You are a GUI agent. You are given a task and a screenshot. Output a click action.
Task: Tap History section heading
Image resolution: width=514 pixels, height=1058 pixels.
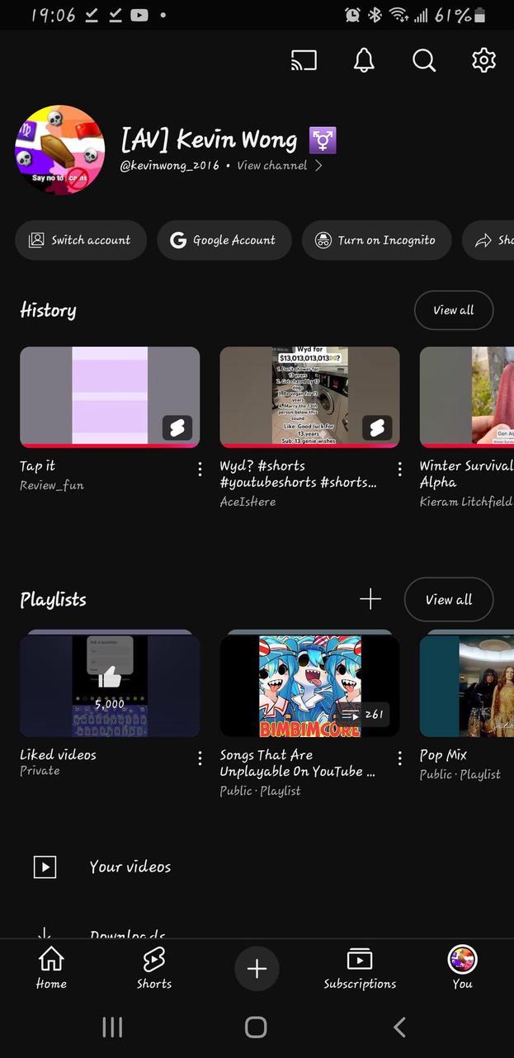coord(48,310)
